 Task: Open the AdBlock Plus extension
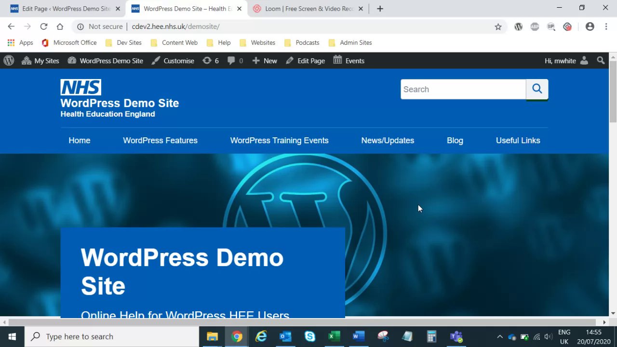(535, 27)
